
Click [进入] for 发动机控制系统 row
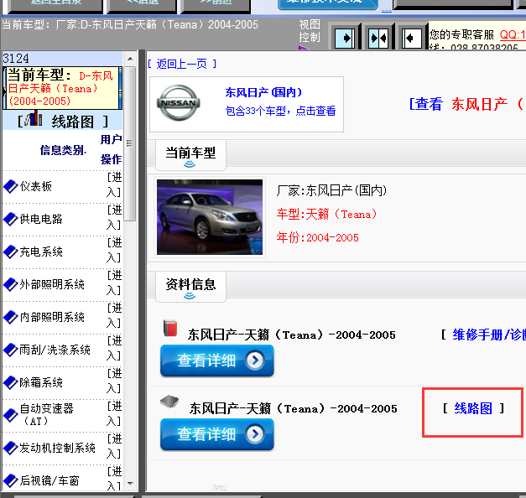[x=114, y=446]
